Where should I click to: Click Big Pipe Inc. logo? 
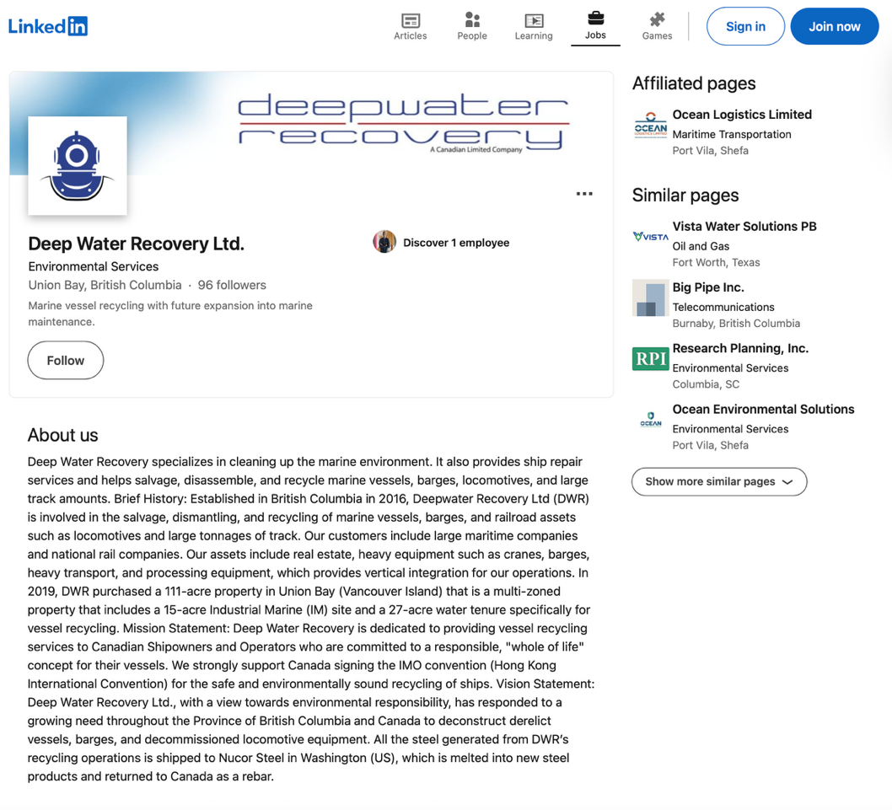(x=651, y=298)
